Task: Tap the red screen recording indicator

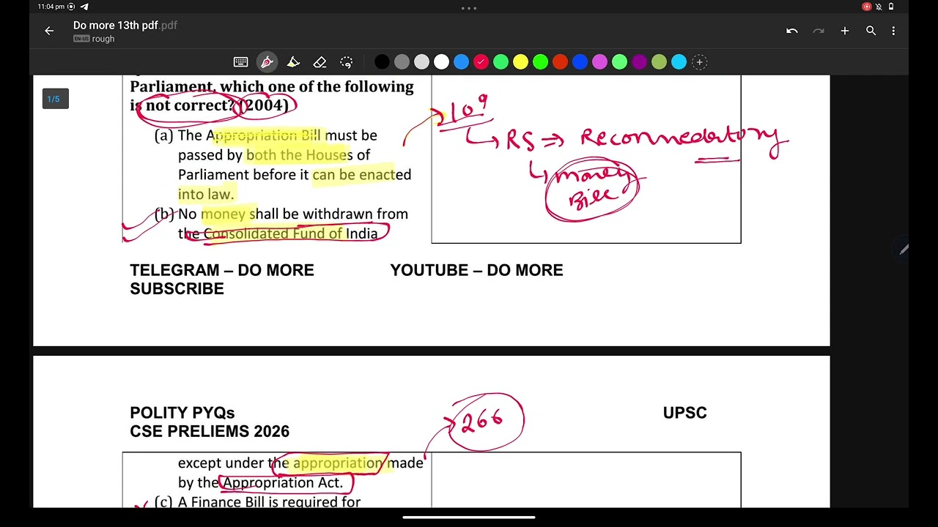Action: [867, 7]
